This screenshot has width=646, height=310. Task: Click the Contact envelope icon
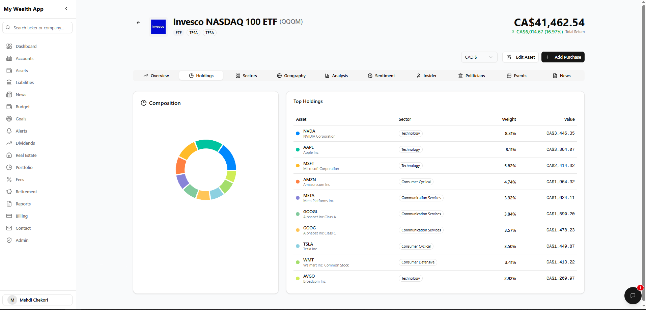pyautogui.click(x=9, y=228)
